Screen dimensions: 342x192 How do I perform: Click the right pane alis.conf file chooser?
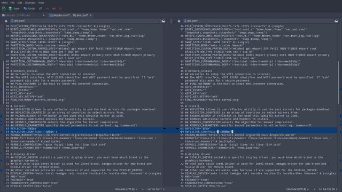(x=259, y=21)
